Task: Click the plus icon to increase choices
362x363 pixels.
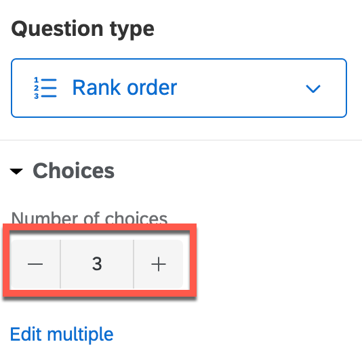Action: point(159,264)
